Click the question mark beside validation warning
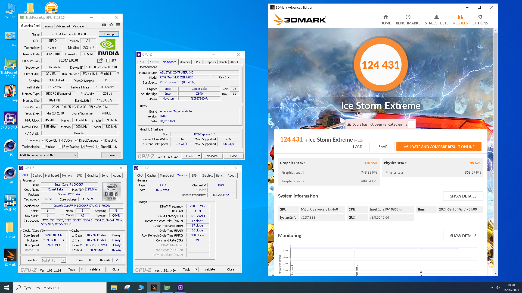Image resolution: width=522 pixels, height=293 pixels. point(411,124)
